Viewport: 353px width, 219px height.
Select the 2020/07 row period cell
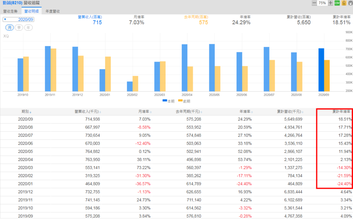26,135
